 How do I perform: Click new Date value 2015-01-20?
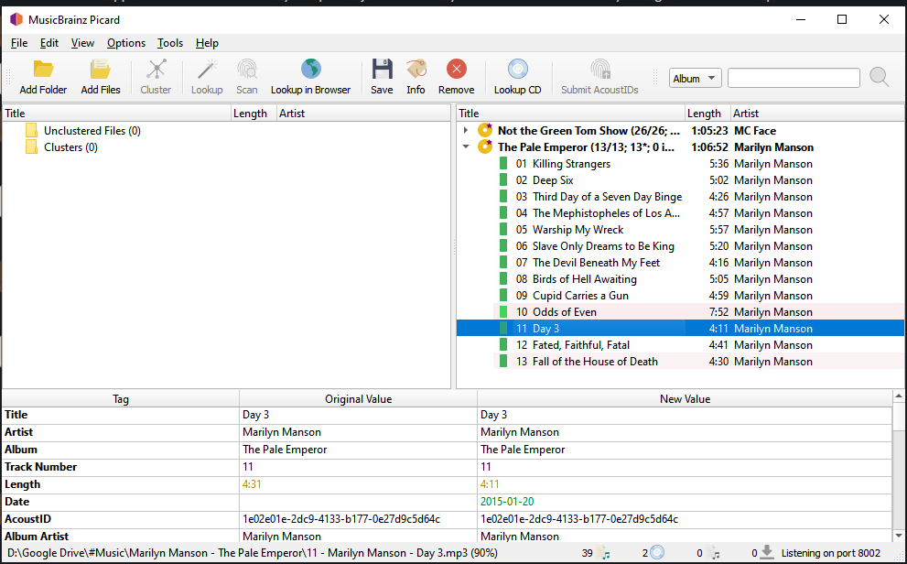(x=507, y=502)
